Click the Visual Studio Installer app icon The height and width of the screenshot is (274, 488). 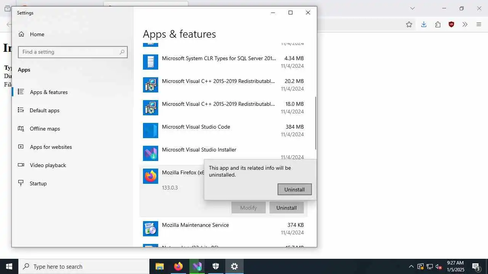tap(151, 153)
